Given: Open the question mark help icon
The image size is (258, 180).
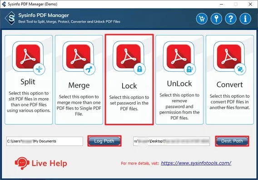Looking at the screenshot, I should pyautogui.click(x=231, y=19).
